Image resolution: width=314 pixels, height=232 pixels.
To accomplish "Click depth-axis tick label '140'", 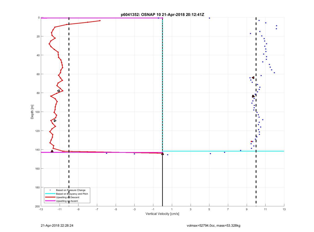I will click(x=37, y=149).
